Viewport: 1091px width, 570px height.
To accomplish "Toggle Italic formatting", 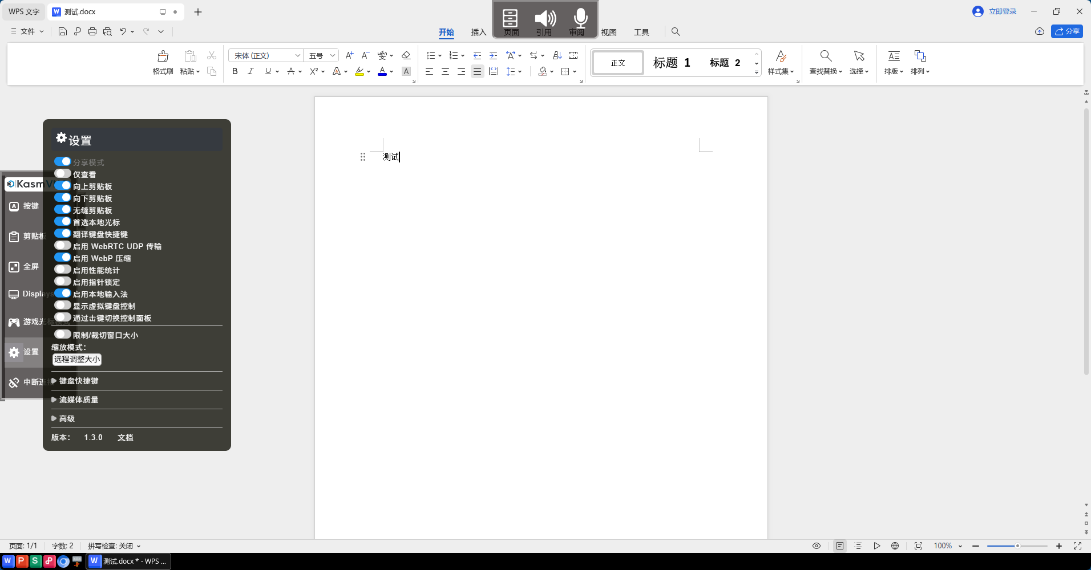I will (250, 71).
